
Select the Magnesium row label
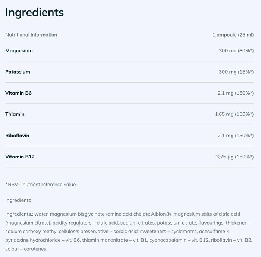click(x=19, y=50)
